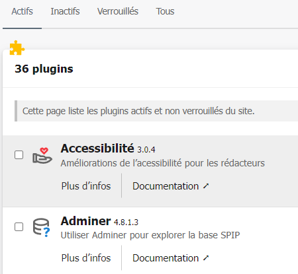298x274 pixels.
Task: Click external-link arrow beside Adminer's Documentation
Action: tap(206, 258)
